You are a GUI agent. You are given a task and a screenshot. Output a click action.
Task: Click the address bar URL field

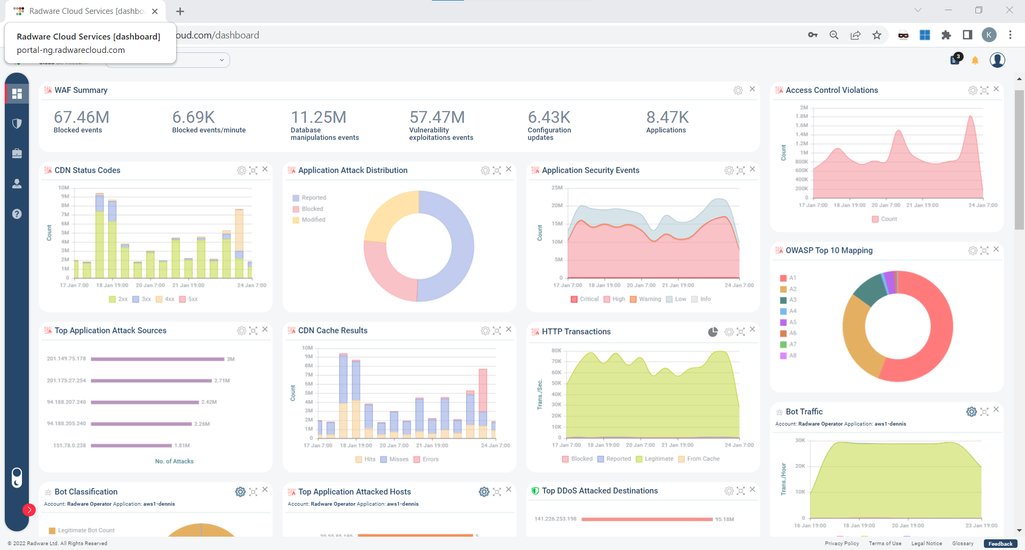480,35
